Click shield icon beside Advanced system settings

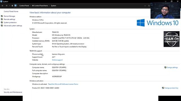click(x=2, y=26)
